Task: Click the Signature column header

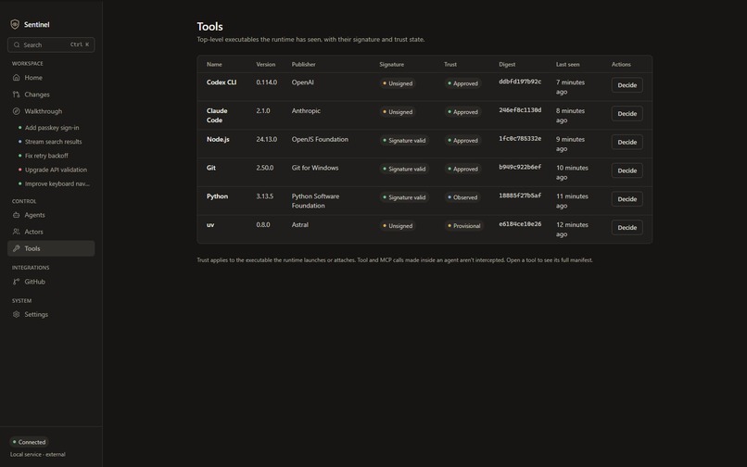Action: 392,64
